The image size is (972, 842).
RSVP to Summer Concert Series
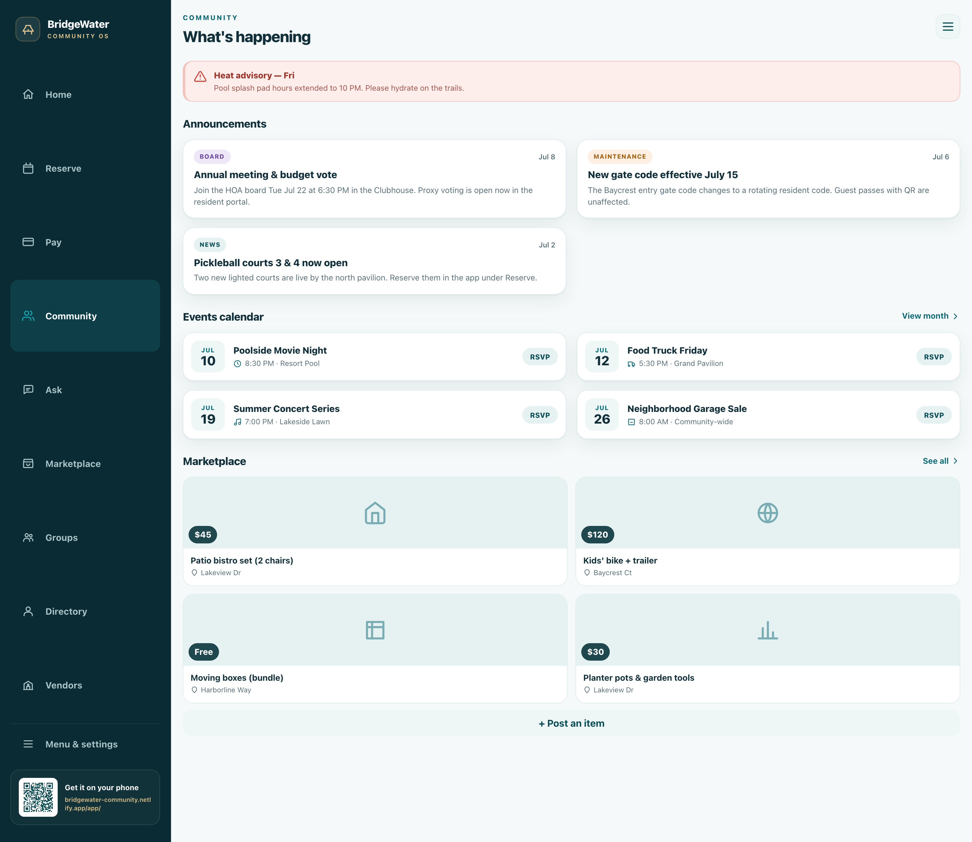tap(539, 415)
